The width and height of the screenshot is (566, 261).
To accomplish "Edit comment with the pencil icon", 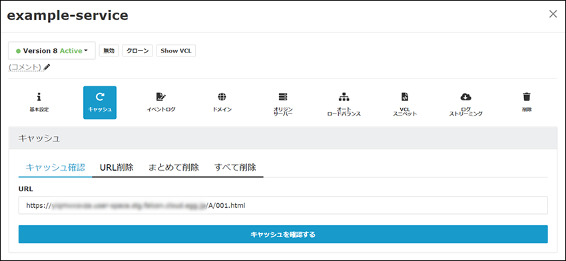I will point(47,67).
